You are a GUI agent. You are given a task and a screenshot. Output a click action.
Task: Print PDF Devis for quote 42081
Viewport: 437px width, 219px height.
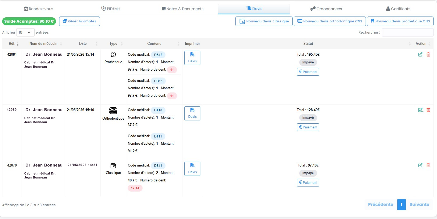click(192, 58)
